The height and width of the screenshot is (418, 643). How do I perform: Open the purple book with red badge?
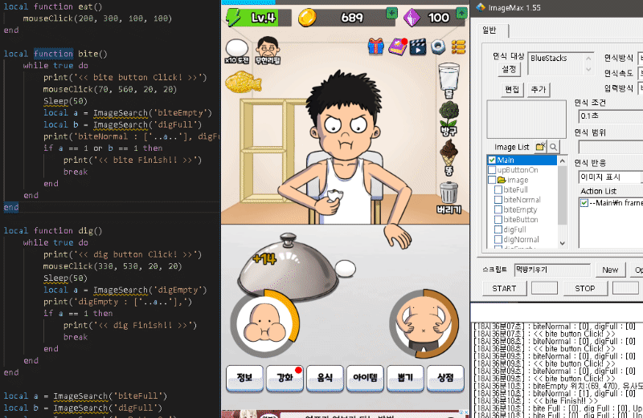[x=397, y=47]
